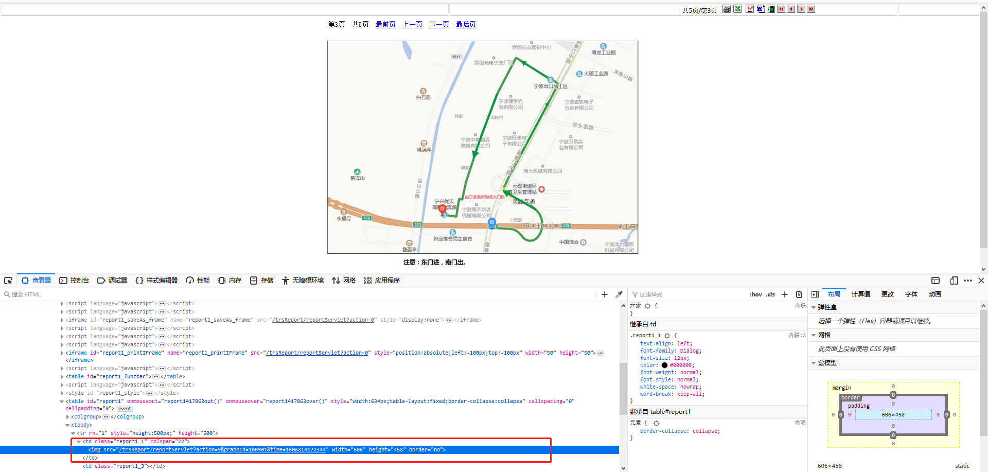Collapse the 盒模型 section
This screenshot has height=472, width=988.
click(x=814, y=363)
